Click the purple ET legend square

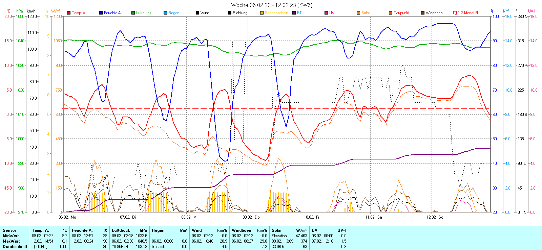pyautogui.click(x=294, y=13)
